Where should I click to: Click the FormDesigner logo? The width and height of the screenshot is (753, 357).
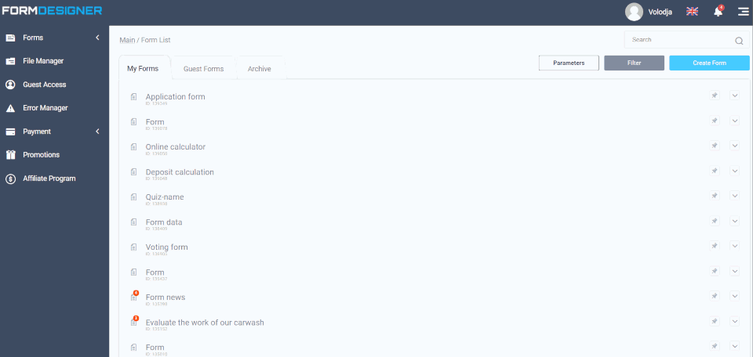tap(53, 10)
